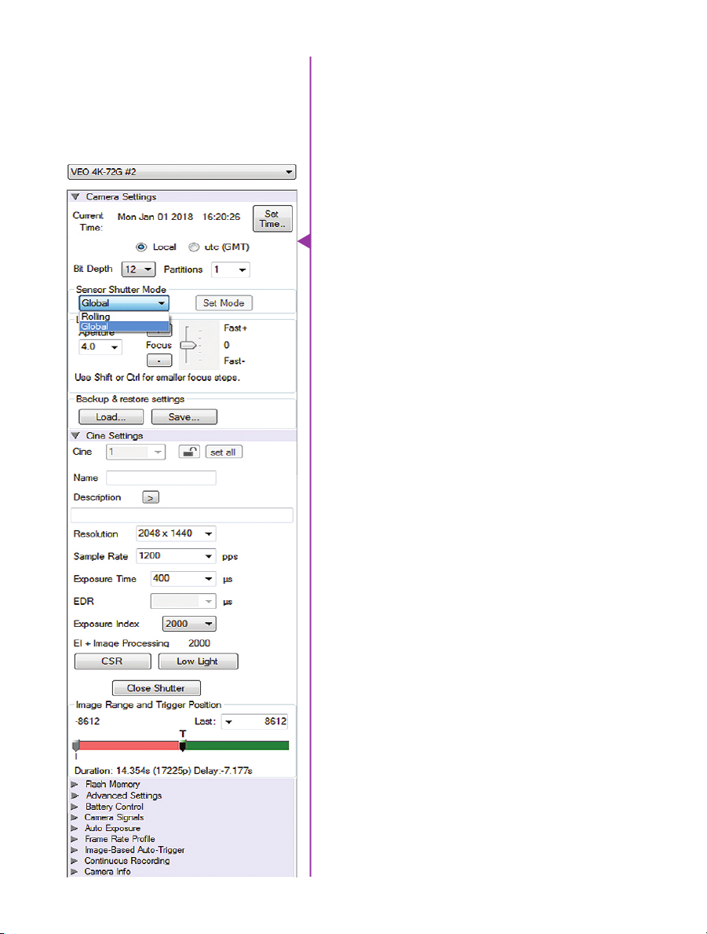The width and height of the screenshot is (707, 934).
Task: Click the CSR button
Action: (x=112, y=661)
